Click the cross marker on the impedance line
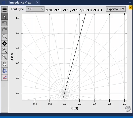Viewport: 133px width, 118px height. 84,21
